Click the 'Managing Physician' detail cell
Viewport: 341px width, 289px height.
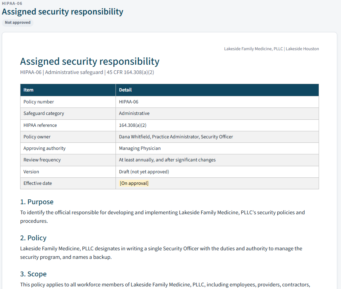(x=217, y=148)
